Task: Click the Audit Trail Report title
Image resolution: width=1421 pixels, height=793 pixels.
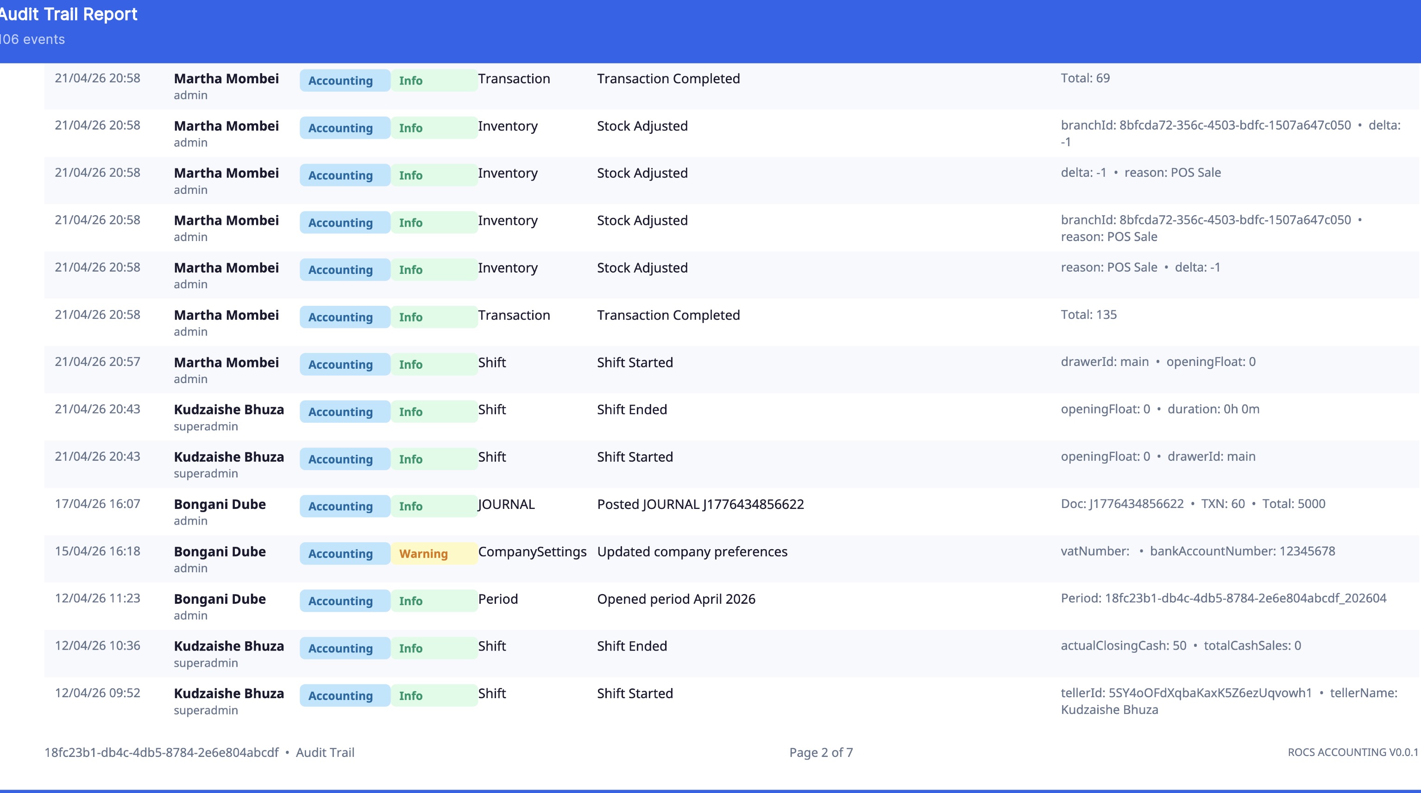Action: point(69,14)
